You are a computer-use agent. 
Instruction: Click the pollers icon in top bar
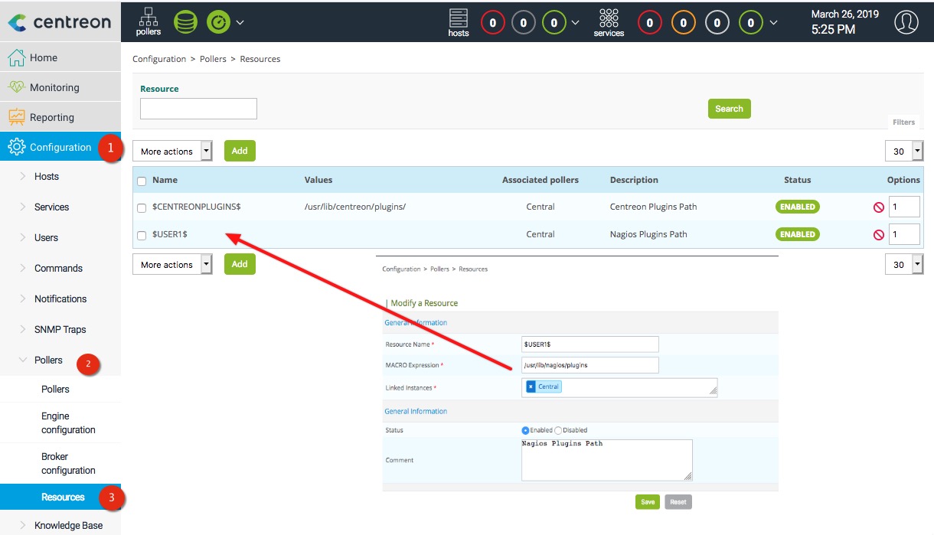[148, 21]
